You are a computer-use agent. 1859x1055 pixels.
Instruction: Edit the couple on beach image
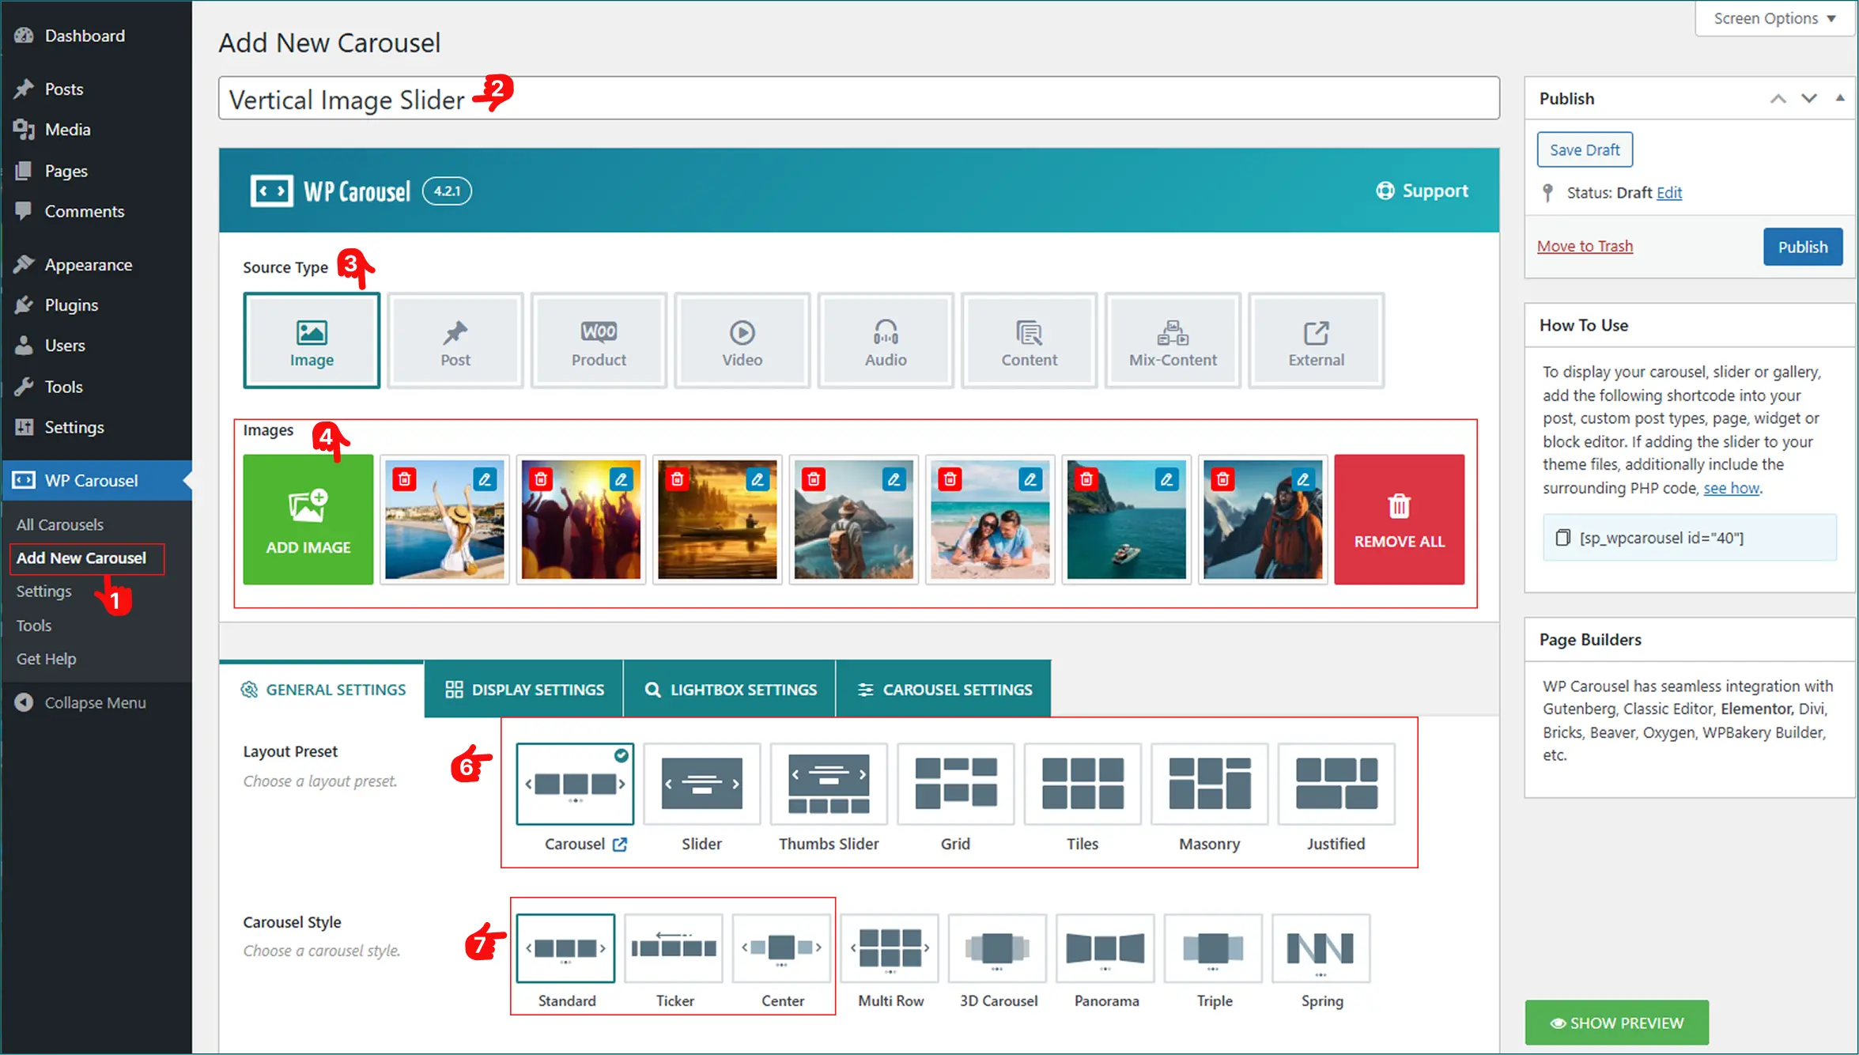1030,479
